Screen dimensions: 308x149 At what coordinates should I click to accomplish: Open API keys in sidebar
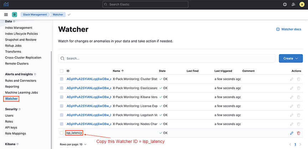11,127
